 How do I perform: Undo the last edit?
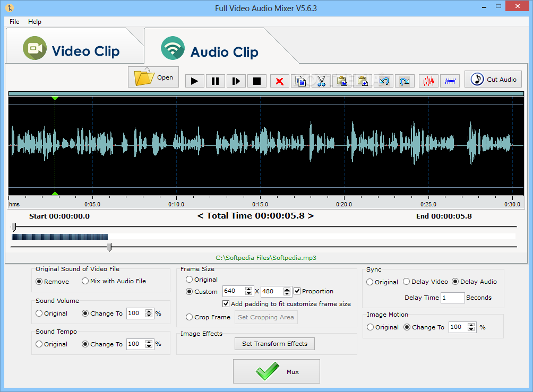tap(384, 81)
